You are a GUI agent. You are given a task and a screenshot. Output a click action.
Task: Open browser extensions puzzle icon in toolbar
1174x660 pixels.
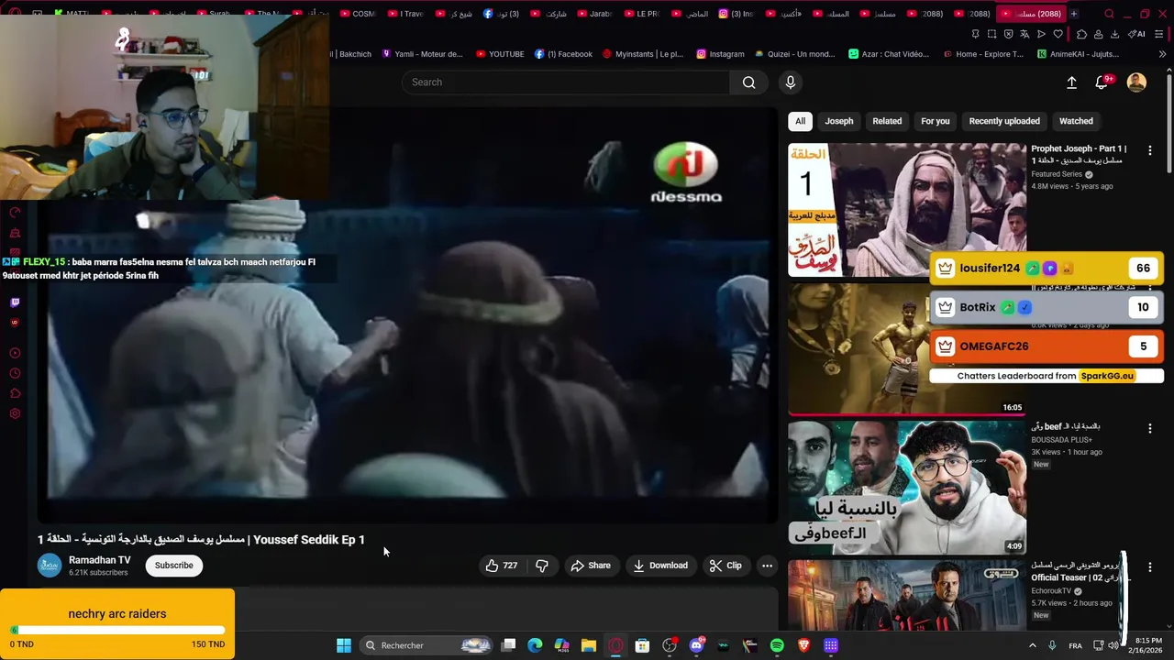tap(1081, 34)
